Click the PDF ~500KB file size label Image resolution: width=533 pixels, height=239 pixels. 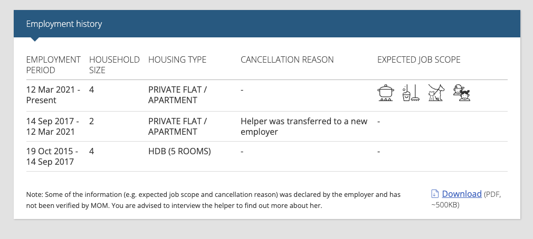pos(466,200)
